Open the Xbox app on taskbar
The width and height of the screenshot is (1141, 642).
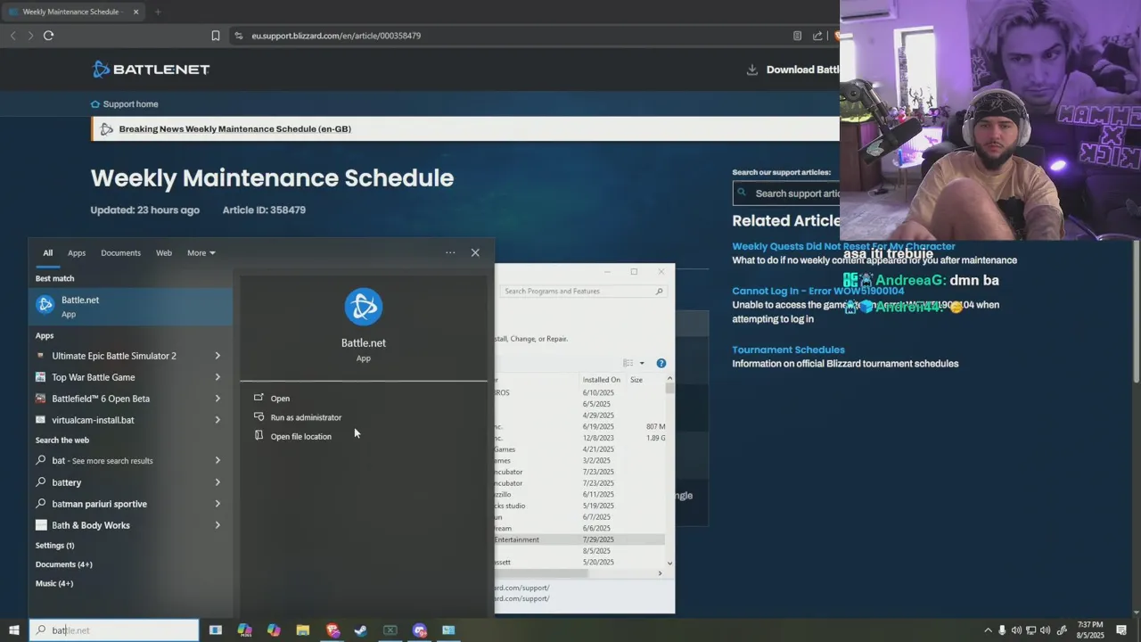coord(390,630)
